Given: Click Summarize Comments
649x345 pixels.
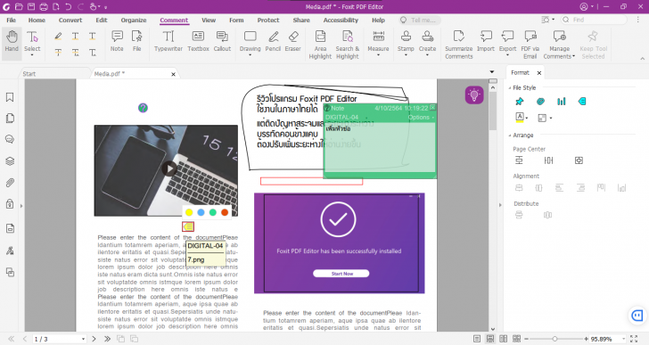Looking at the screenshot, I should tap(458, 45).
